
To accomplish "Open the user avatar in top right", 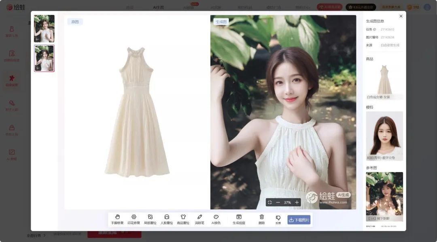I will (x=427, y=7).
